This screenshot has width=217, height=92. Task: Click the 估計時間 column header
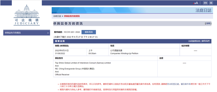coord(185,46)
